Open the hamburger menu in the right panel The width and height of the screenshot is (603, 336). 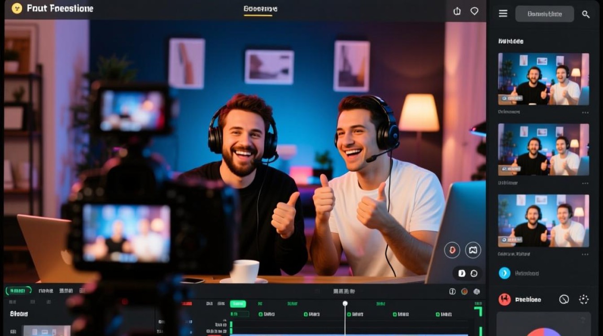(503, 14)
